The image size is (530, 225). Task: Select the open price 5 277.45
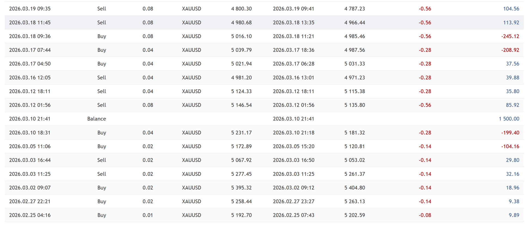click(x=241, y=174)
